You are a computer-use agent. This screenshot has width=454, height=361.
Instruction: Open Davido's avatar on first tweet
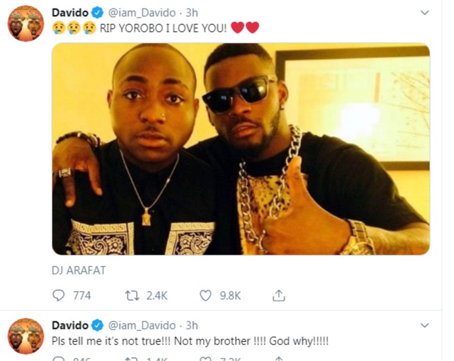click(26, 23)
